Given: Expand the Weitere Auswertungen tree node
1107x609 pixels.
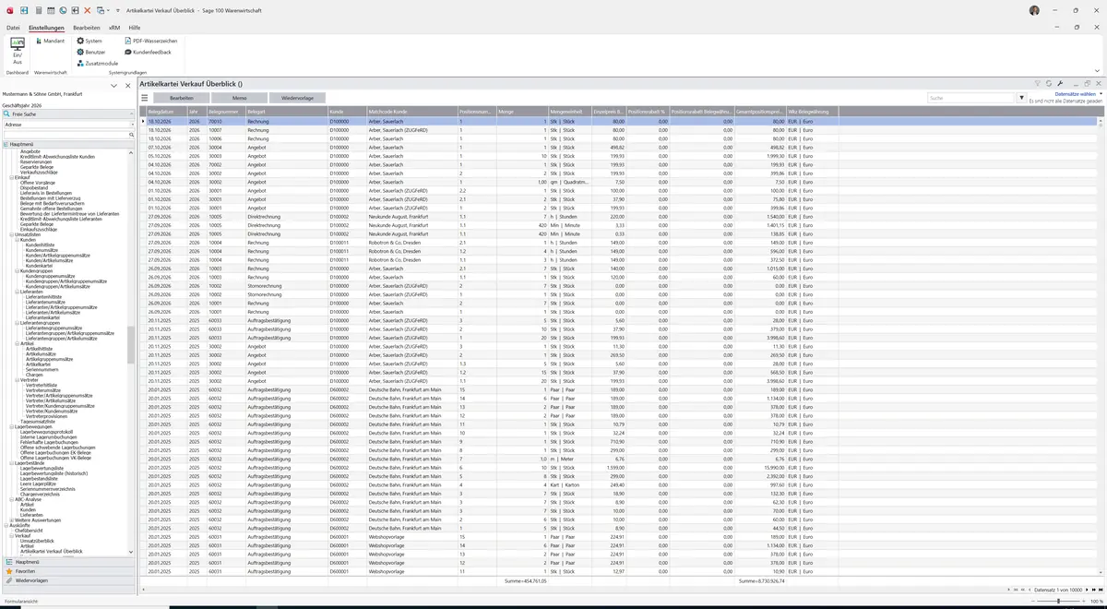Looking at the screenshot, I should [11, 519].
